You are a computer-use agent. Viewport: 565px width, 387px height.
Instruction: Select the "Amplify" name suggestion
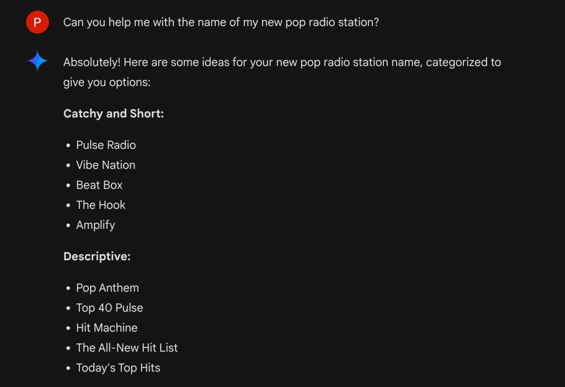[x=95, y=225]
